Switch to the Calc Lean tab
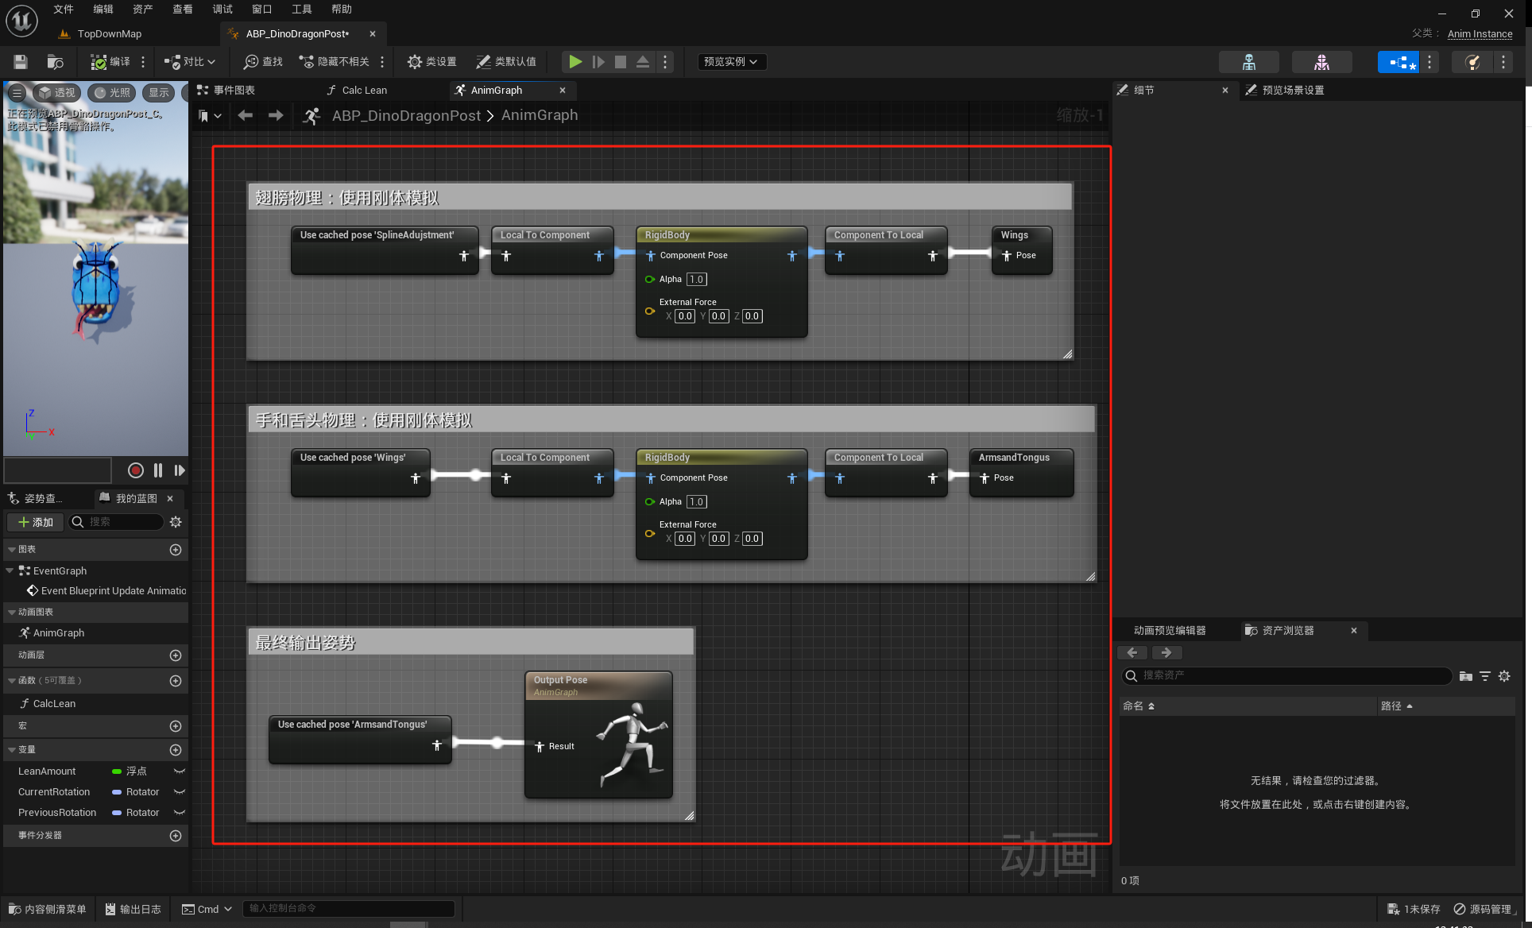Image resolution: width=1532 pixels, height=928 pixels. pyautogui.click(x=364, y=91)
